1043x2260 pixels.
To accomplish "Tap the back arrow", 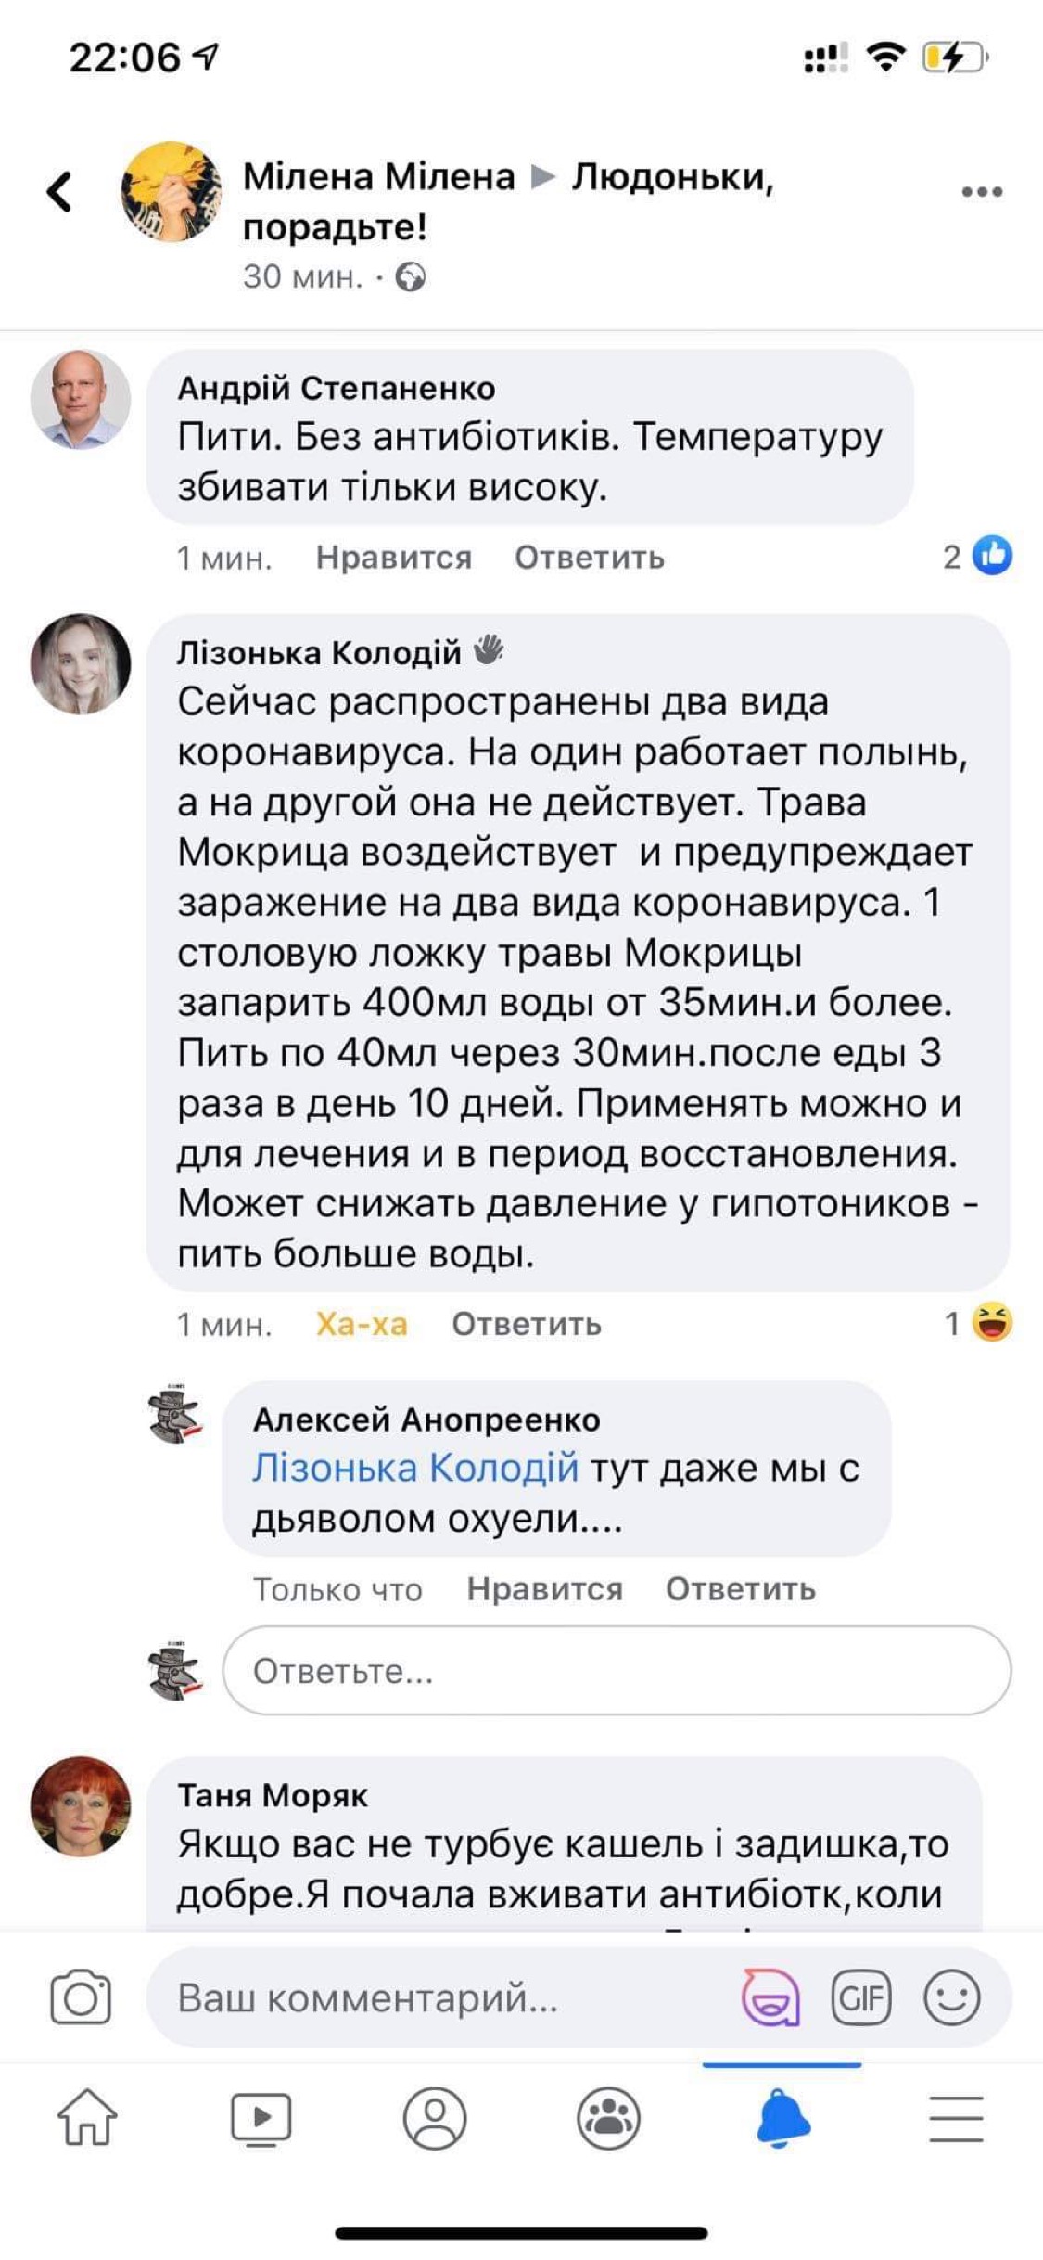I will point(60,192).
